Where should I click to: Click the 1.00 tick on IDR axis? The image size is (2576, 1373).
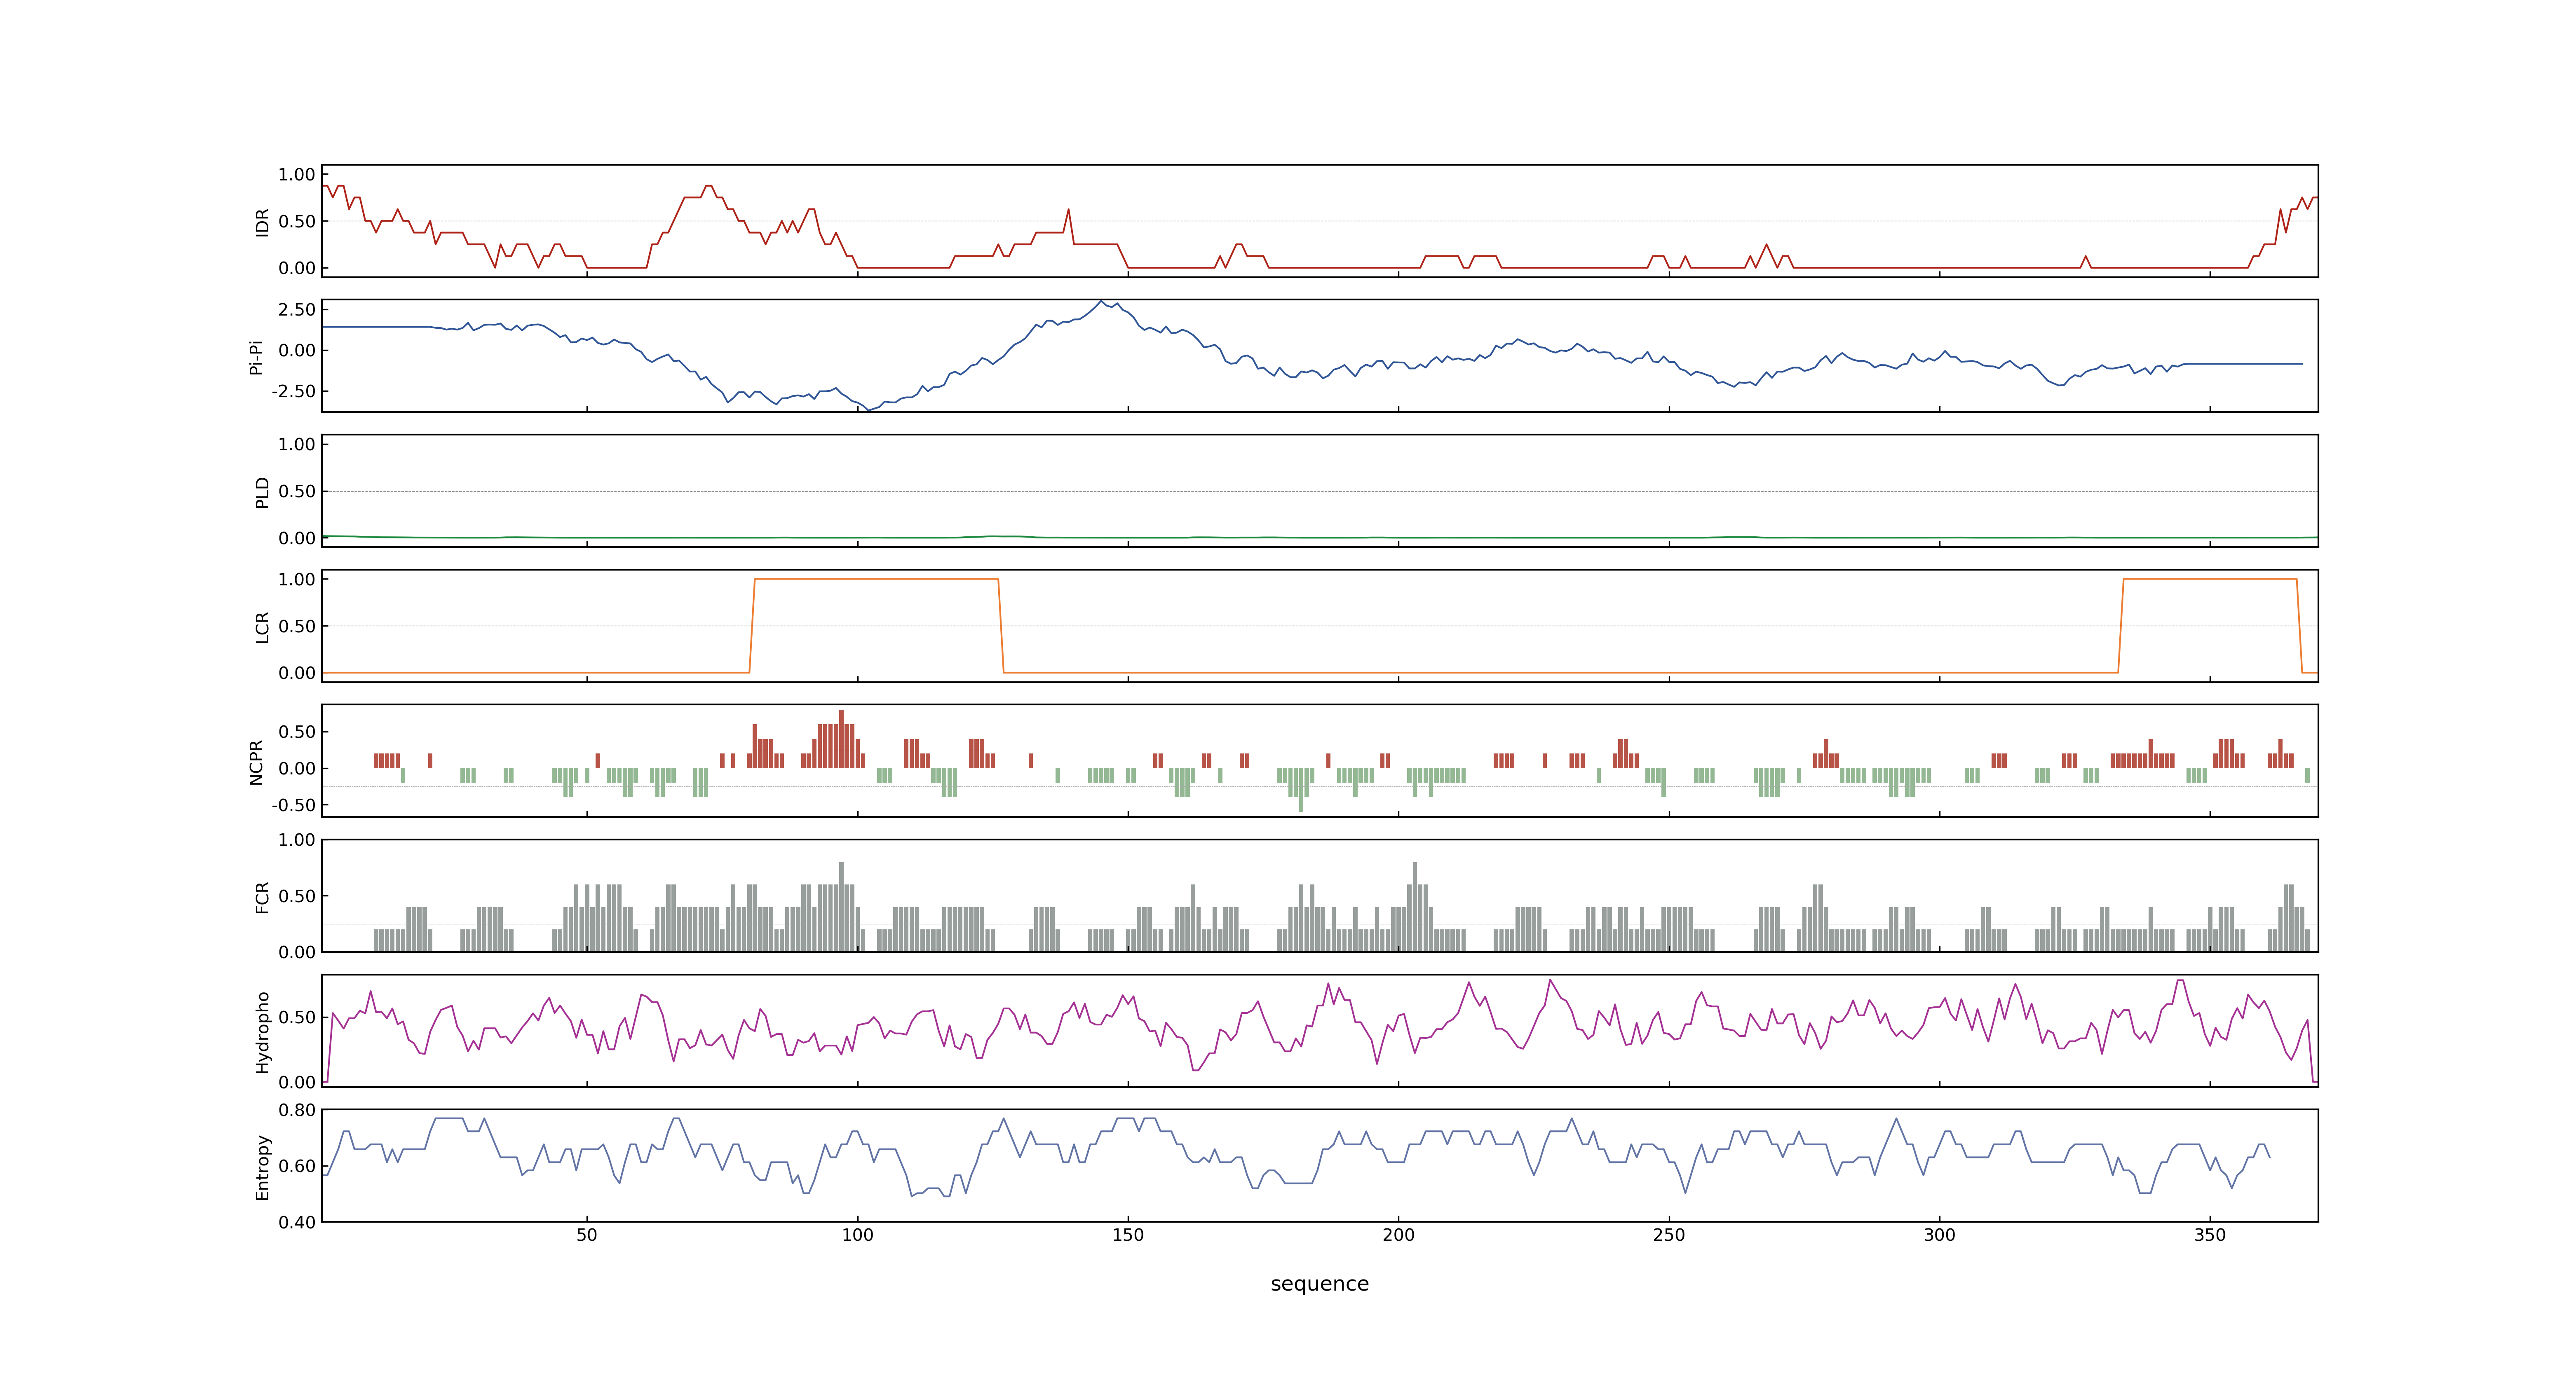click(297, 175)
